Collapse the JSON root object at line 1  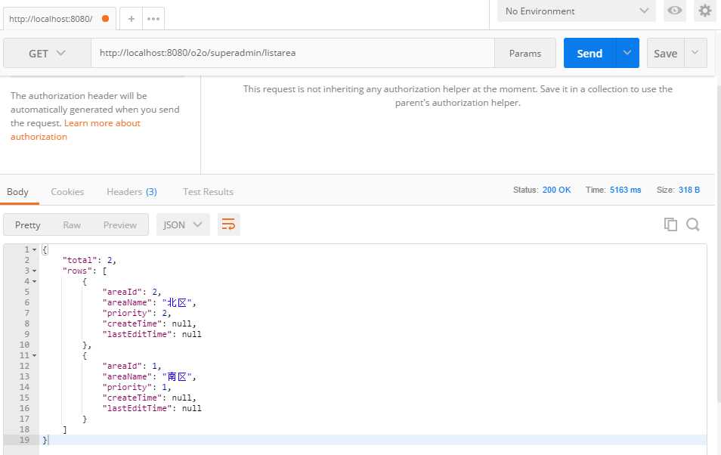[x=35, y=250]
